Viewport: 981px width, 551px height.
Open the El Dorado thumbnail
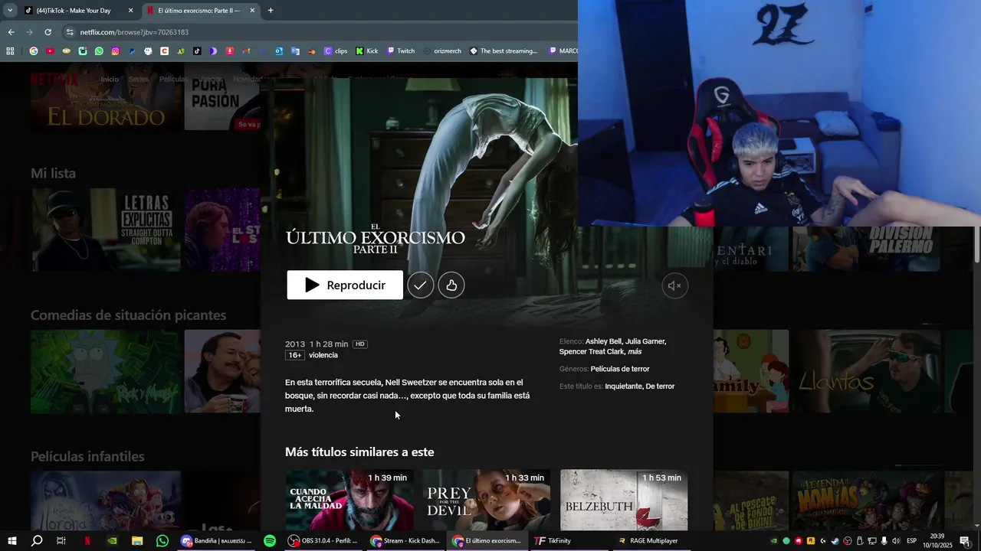(x=107, y=97)
